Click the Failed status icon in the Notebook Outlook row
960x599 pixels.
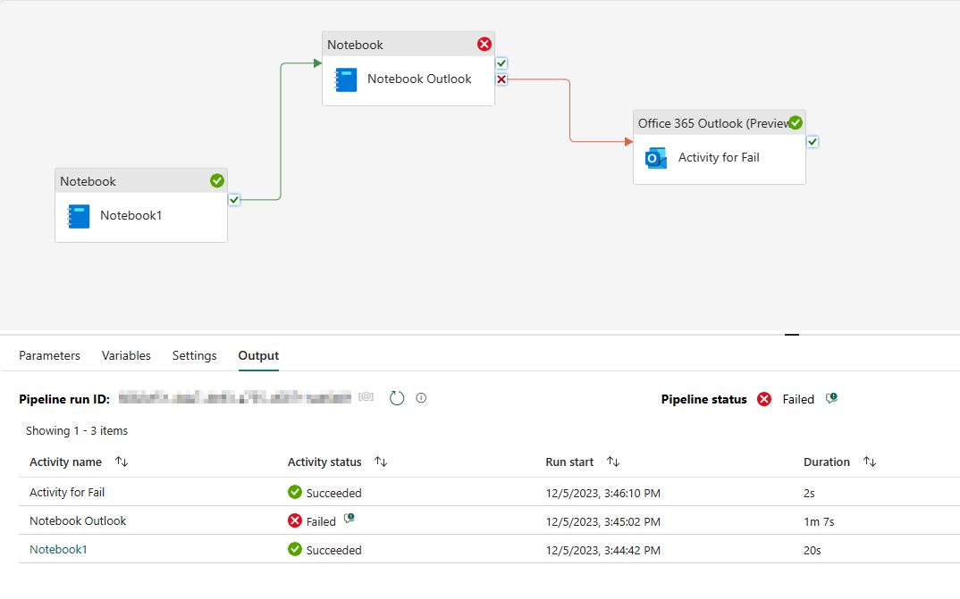click(294, 520)
